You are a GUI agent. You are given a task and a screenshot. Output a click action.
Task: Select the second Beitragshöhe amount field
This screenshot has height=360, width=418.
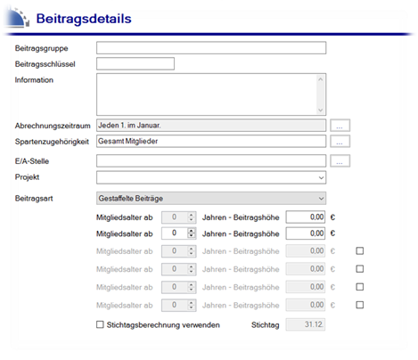click(x=306, y=233)
